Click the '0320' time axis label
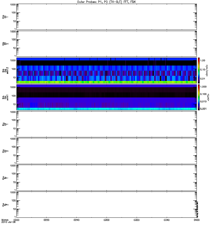The width and height of the screenshot is (213, 228). pos(137,220)
